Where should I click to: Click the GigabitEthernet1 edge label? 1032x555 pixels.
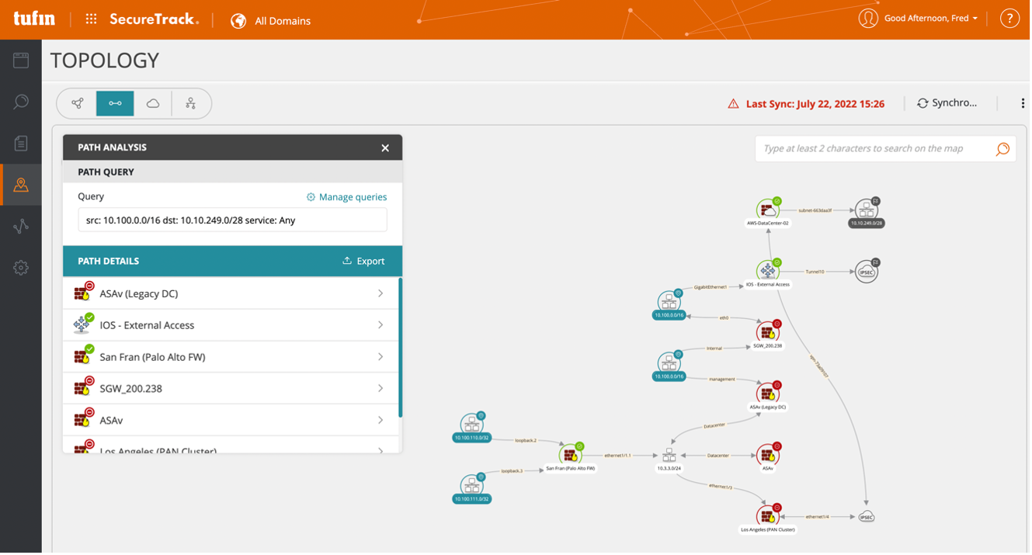point(711,287)
